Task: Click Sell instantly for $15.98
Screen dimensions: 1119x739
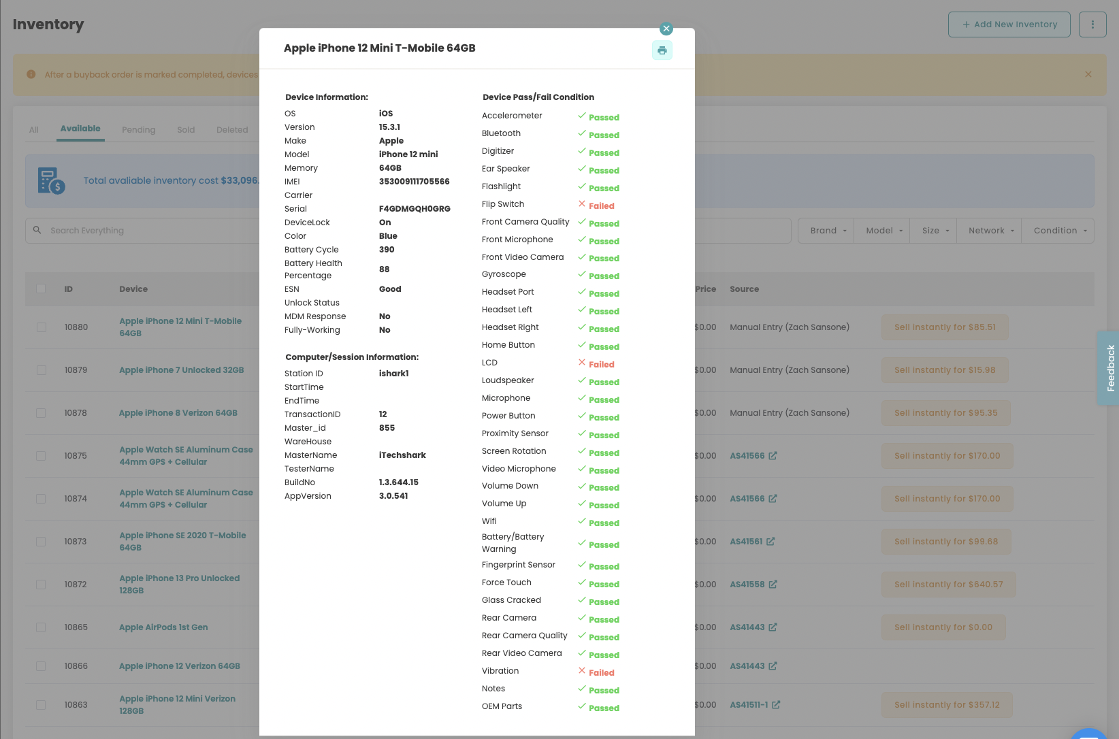Action: pos(945,370)
